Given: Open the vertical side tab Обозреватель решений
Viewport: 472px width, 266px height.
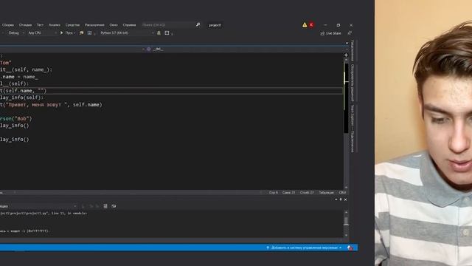Looking at the screenshot, I should pos(353,82).
